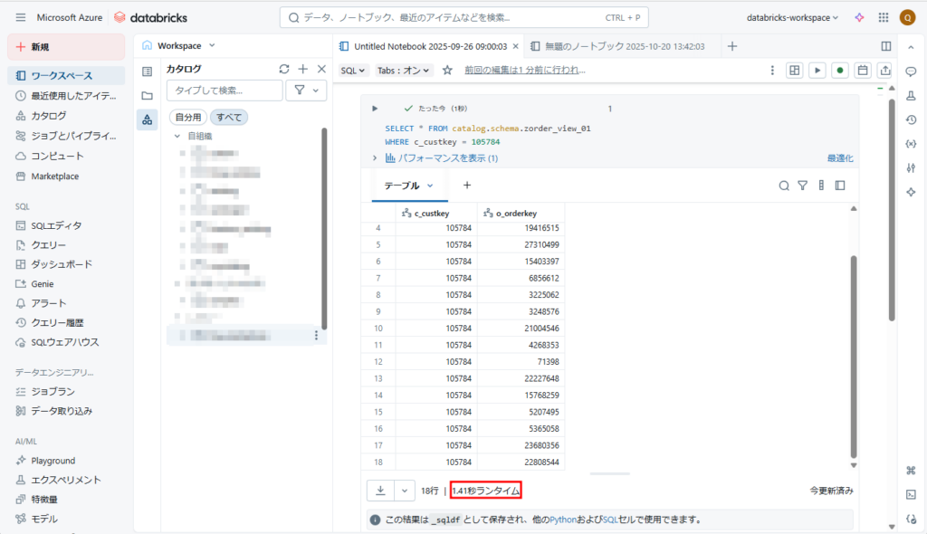Open the comments icon in right sidebar
The height and width of the screenshot is (534, 927).
click(911, 72)
